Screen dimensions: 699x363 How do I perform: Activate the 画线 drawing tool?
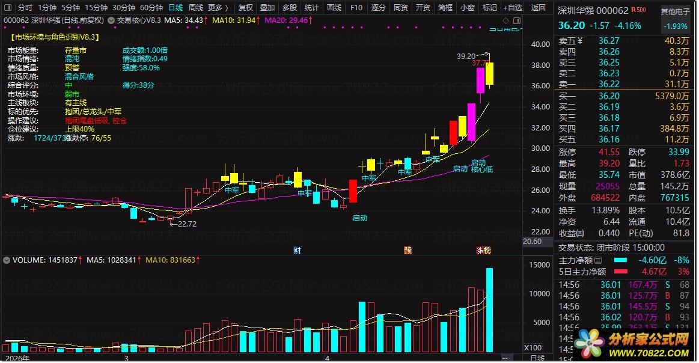tap(334, 8)
